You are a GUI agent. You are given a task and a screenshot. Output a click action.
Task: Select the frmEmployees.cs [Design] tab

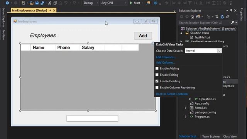click(30, 10)
